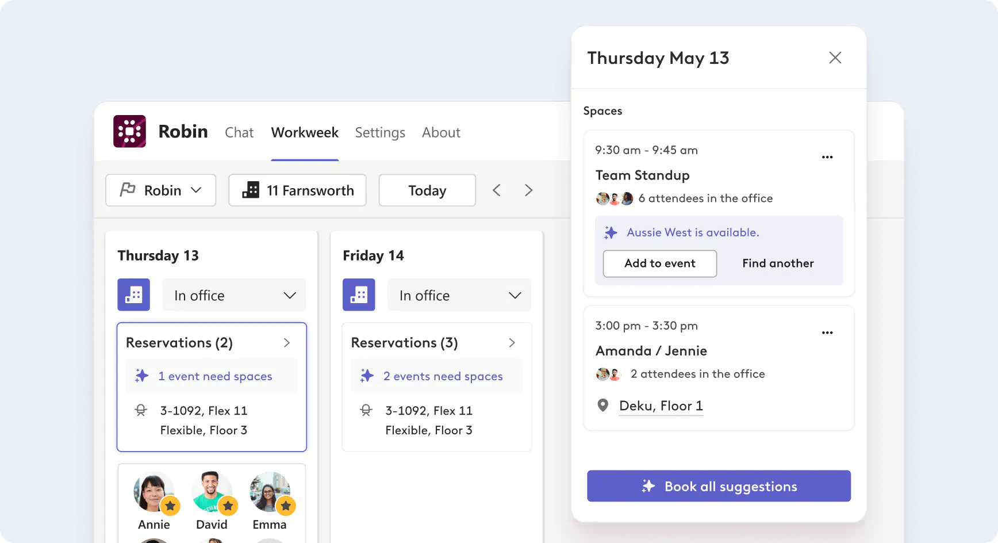Click the location pin beside Deku, Floor 1

tap(602, 405)
